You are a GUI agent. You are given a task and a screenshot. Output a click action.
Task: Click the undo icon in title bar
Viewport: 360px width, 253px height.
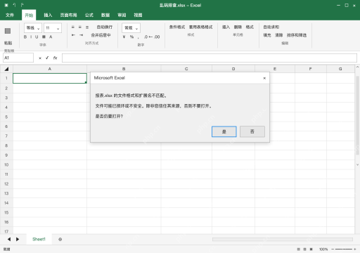coord(14,5)
